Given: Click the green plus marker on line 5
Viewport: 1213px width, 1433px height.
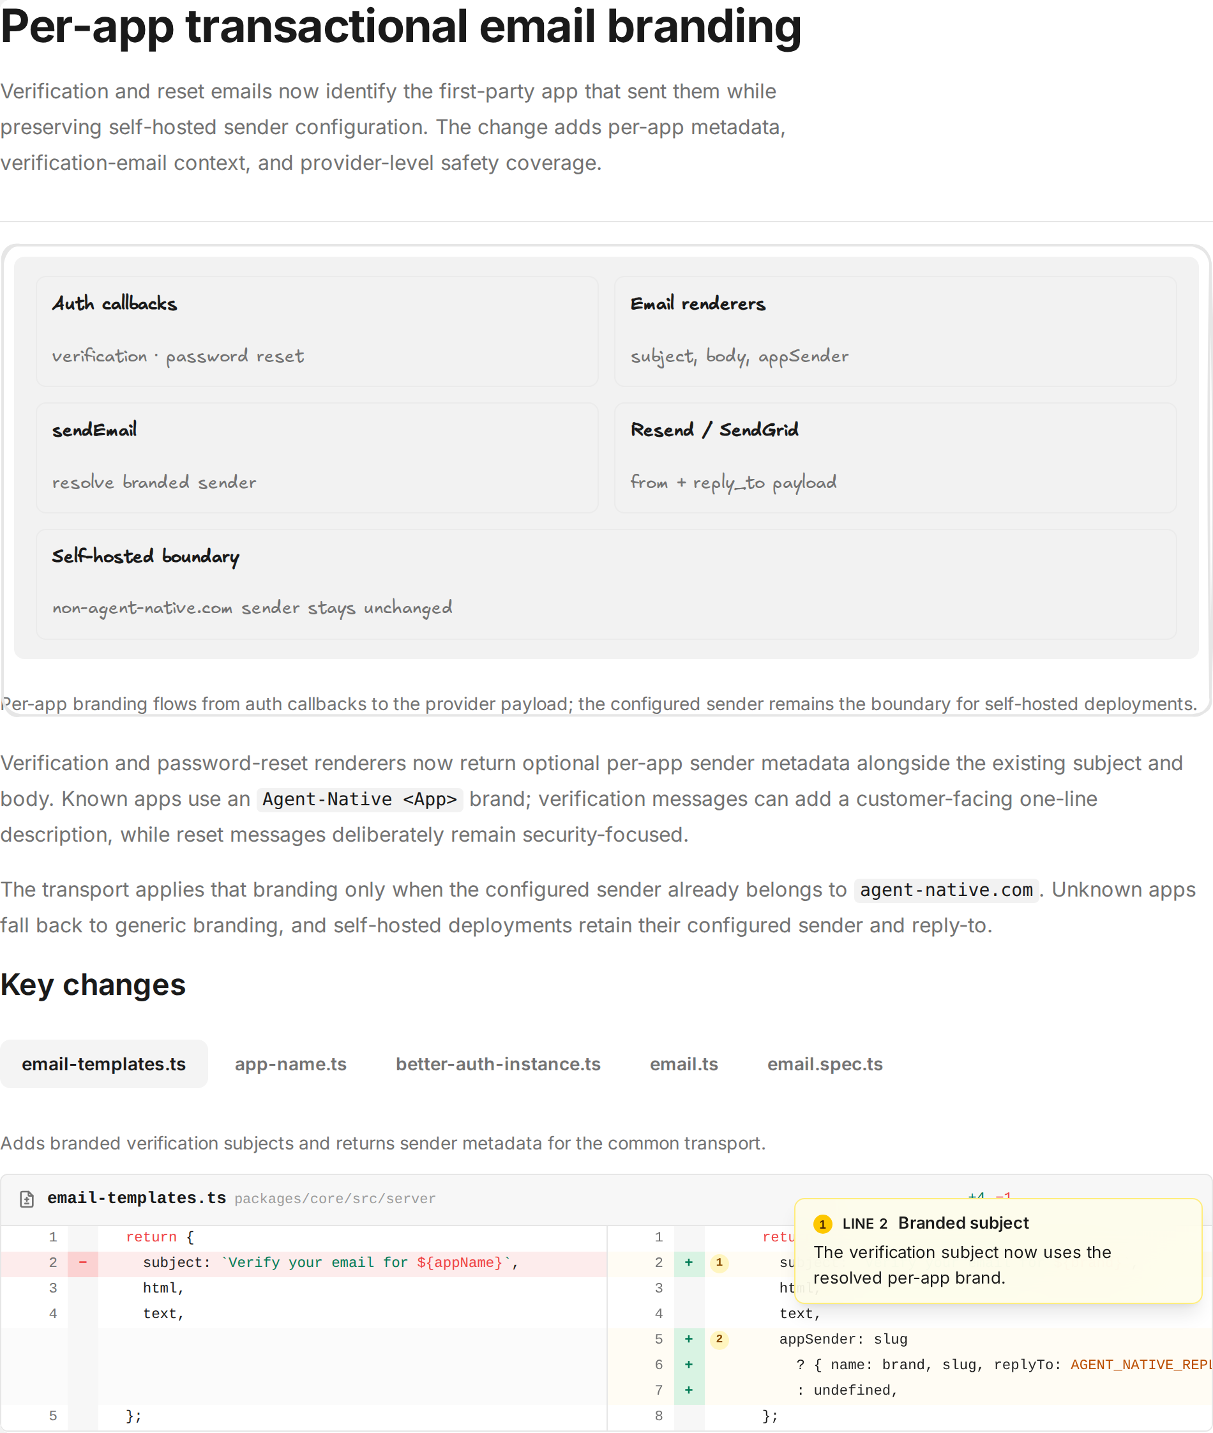Looking at the screenshot, I should coord(689,1338).
